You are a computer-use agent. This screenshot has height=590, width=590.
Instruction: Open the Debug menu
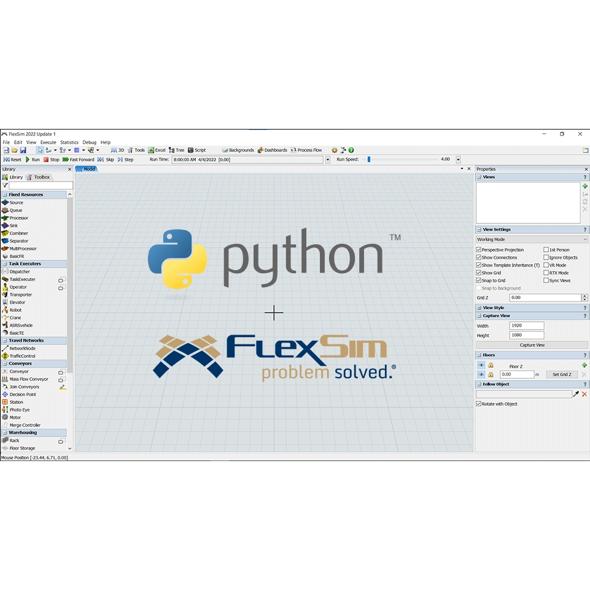(90, 142)
